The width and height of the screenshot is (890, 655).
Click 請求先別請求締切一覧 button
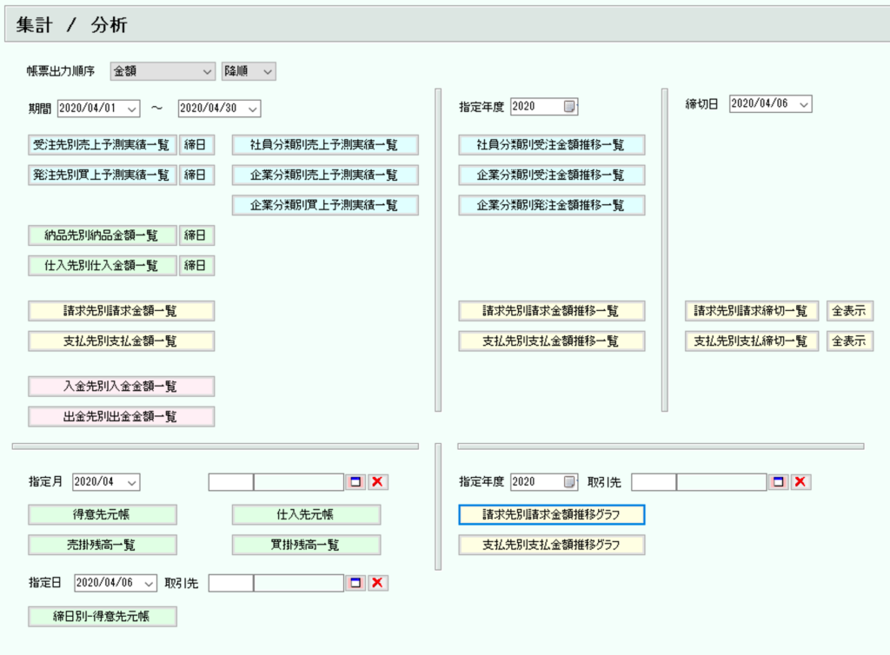pyautogui.click(x=752, y=311)
